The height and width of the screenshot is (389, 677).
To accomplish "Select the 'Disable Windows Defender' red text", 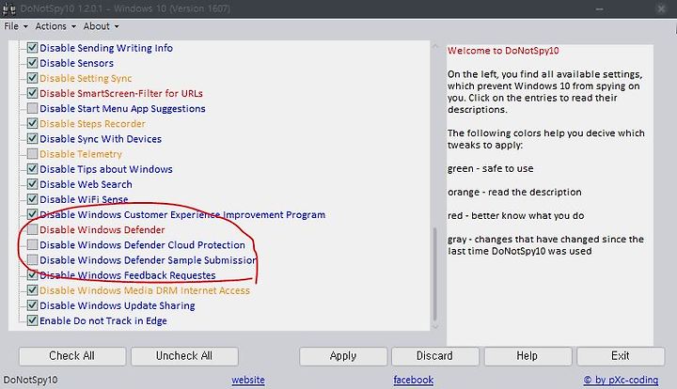I will click(x=102, y=229).
